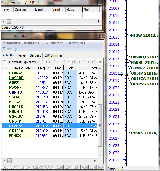Switch to the Список tab
Screen dimensions: 160x171
coord(8,55)
